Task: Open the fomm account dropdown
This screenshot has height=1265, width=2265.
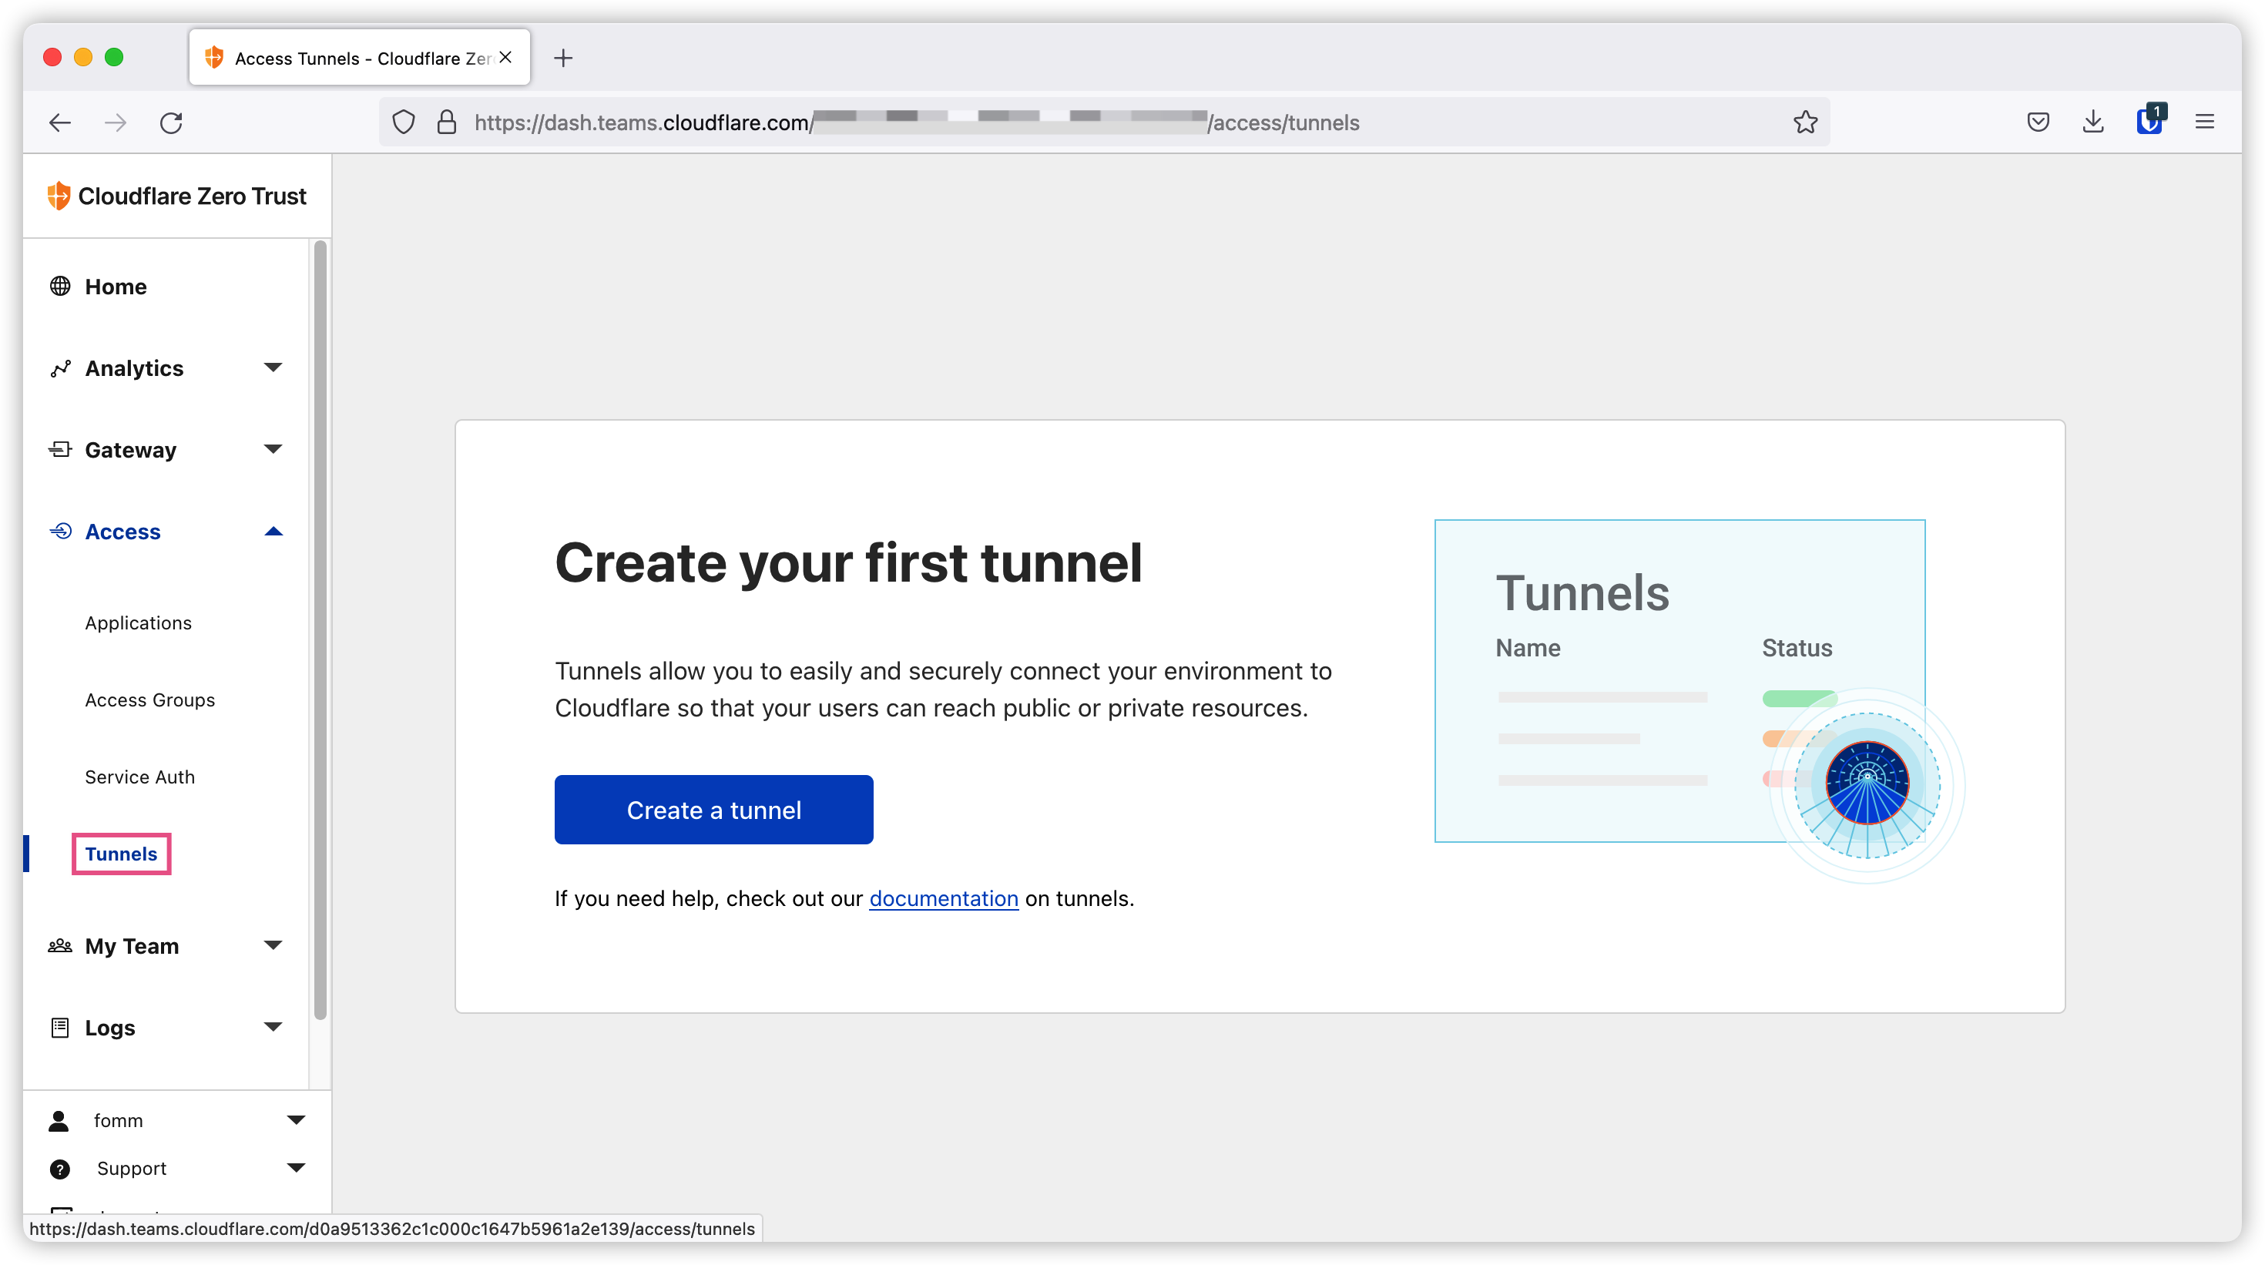Action: tap(295, 1120)
